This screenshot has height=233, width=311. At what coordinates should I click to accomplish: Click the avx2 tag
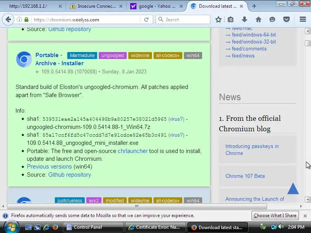[x=94, y=200]
